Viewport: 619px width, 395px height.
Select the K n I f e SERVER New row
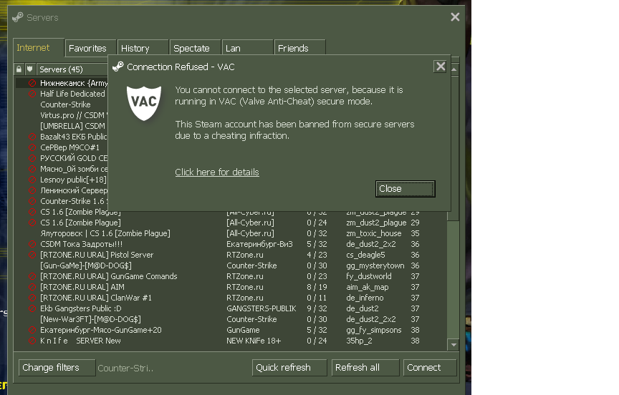click(231, 341)
